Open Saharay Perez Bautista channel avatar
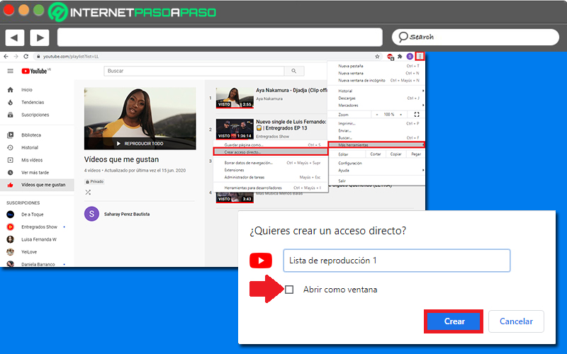The width and height of the screenshot is (567, 354). pos(92,214)
